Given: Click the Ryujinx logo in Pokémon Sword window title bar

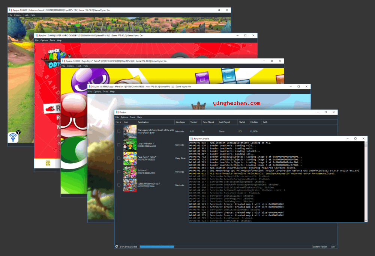Looking at the screenshot, I should (10, 10).
